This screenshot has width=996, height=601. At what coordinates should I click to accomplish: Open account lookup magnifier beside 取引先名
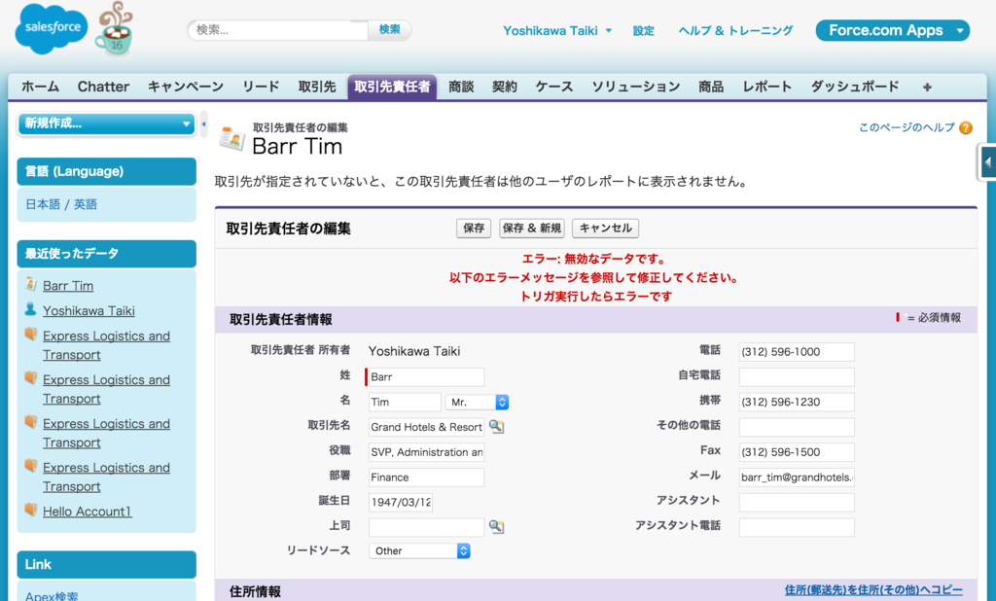click(x=497, y=427)
